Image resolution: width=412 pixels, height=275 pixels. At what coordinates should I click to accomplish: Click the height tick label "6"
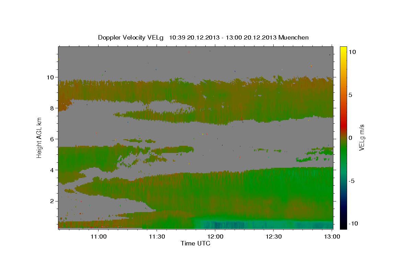click(x=53, y=139)
